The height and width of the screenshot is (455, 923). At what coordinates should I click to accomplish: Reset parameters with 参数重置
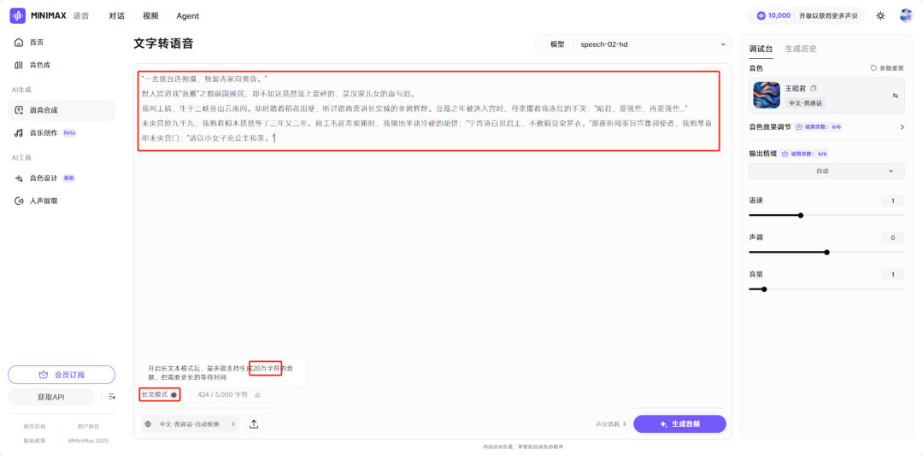tap(887, 67)
